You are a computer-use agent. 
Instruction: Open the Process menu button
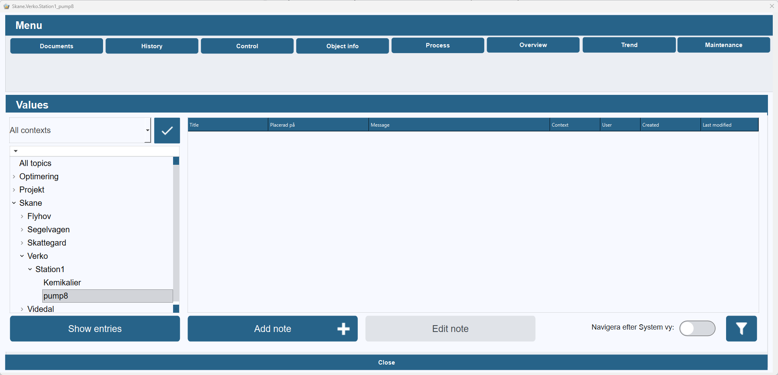click(438, 45)
